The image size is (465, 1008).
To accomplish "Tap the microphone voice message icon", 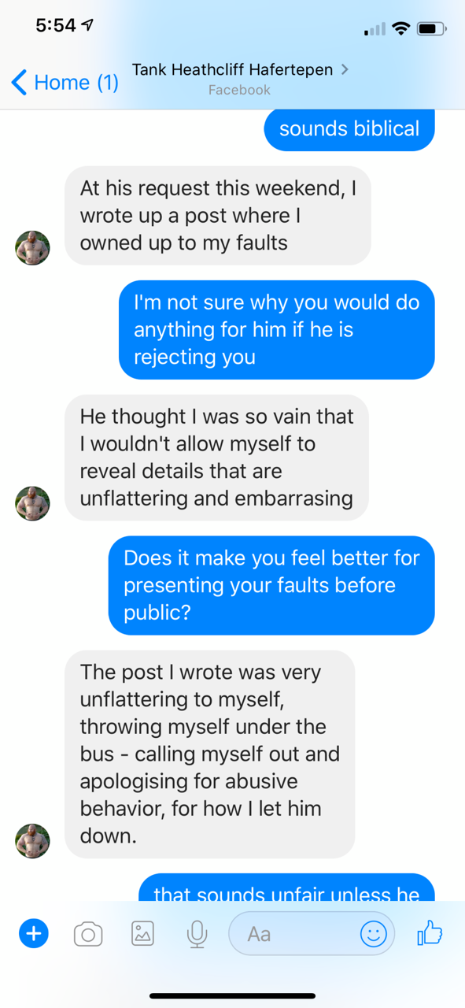I will [197, 935].
